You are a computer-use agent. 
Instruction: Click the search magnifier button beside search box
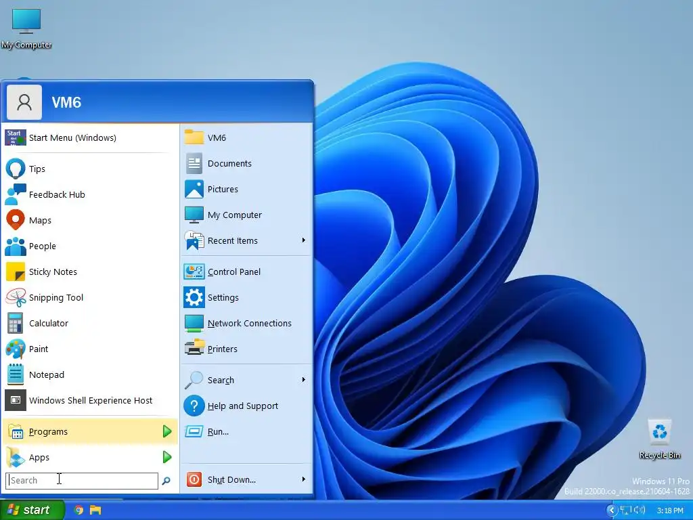166,481
